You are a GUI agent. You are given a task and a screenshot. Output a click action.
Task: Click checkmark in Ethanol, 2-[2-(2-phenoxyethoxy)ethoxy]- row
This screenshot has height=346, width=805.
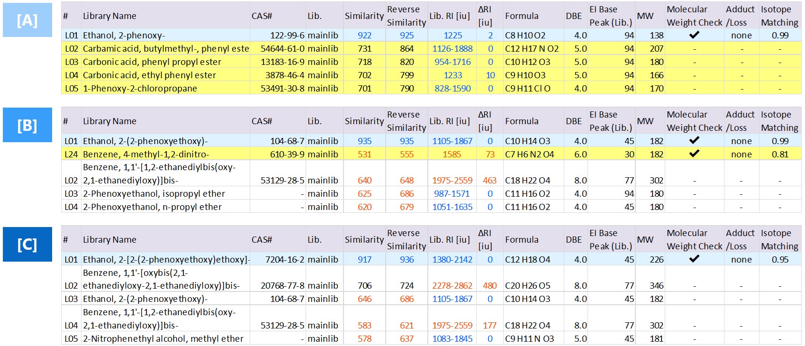[694, 259]
